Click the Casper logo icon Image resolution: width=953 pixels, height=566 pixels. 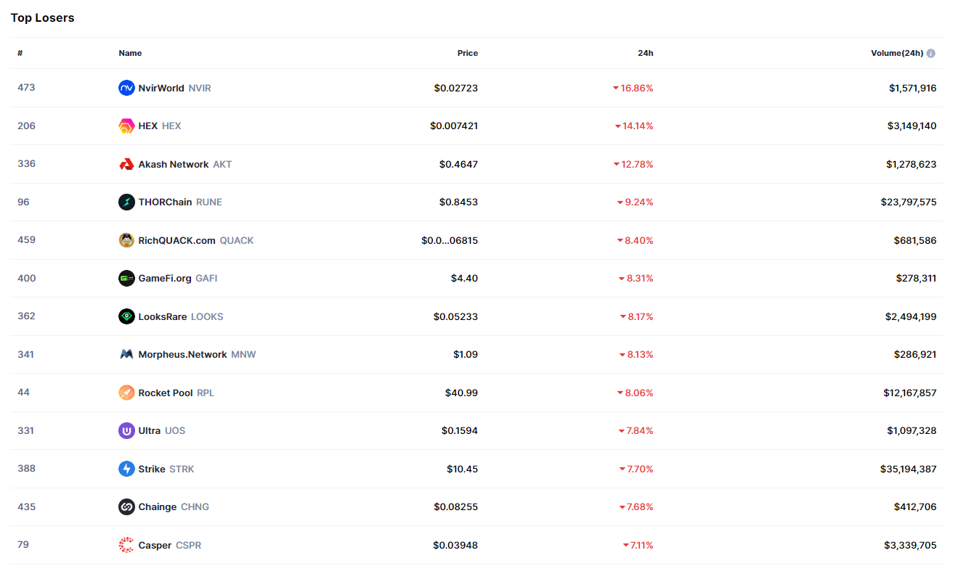(126, 545)
